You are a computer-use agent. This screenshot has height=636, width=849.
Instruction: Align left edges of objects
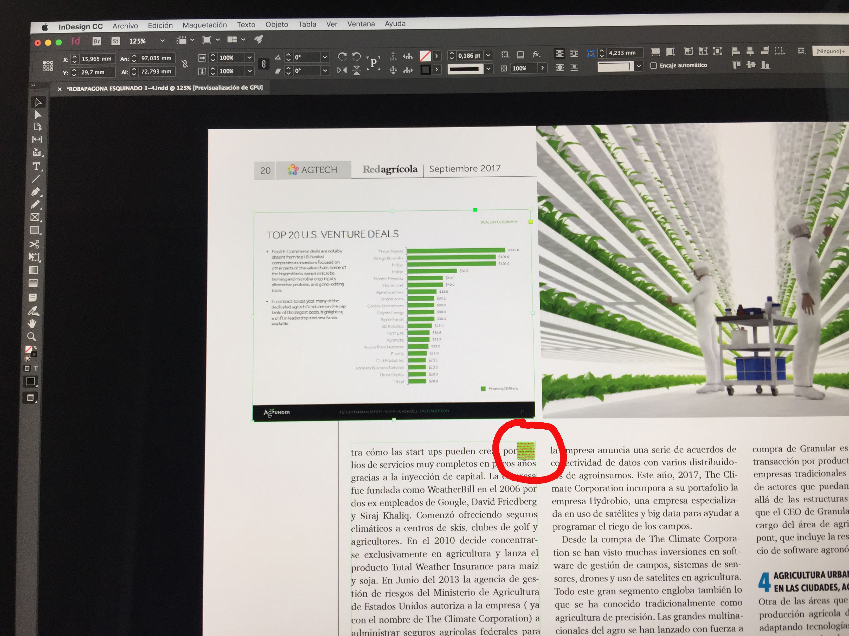click(x=736, y=51)
